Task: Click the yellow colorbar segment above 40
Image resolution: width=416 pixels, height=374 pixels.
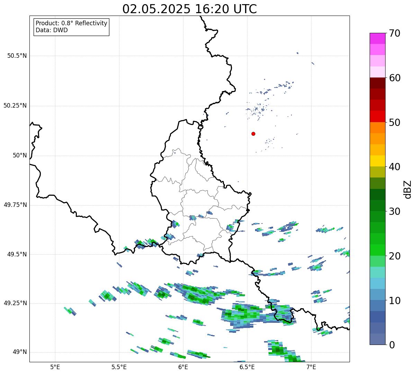Action: (x=378, y=161)
